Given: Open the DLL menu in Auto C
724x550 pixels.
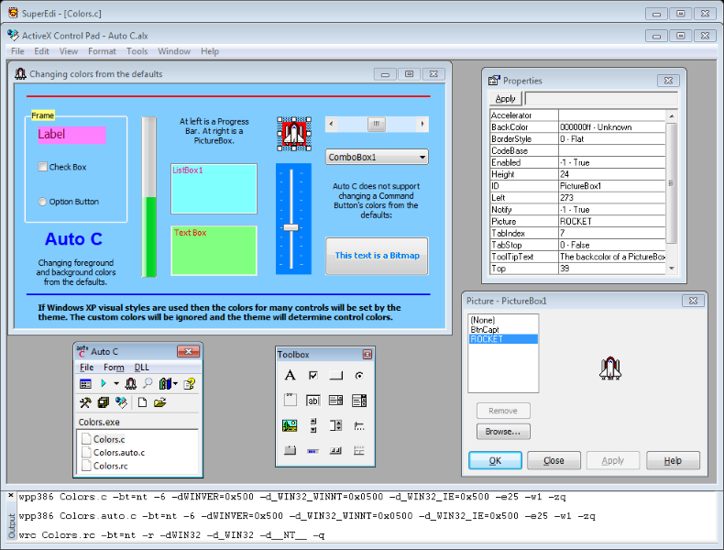Looking at the screenshot, I should coord(142,368).
